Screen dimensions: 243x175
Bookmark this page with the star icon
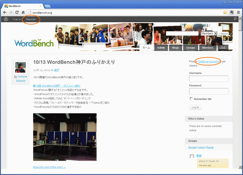pos(225,12)
